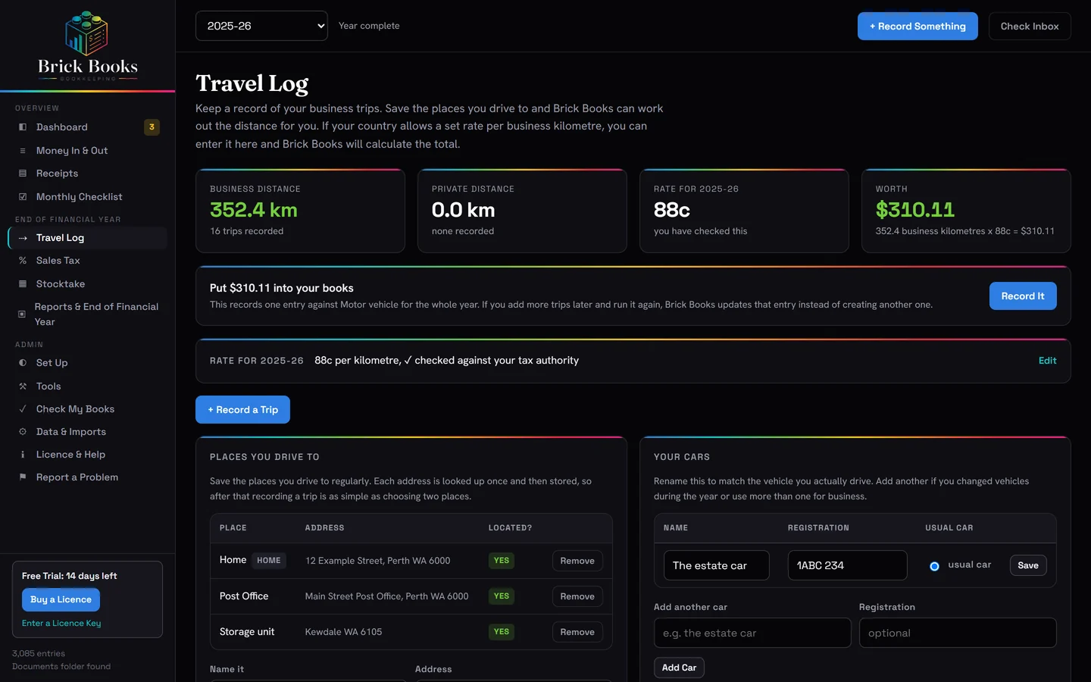The image size is (1091, 682).
Task: Click the Buy a Licence button
Action: click(x=61, y=599)
